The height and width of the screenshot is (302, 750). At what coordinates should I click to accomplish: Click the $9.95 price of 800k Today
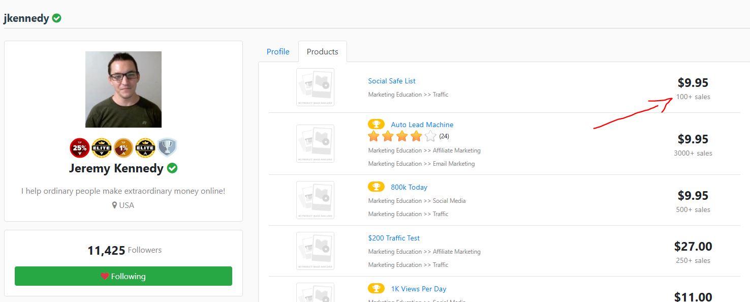coord(693,196)
